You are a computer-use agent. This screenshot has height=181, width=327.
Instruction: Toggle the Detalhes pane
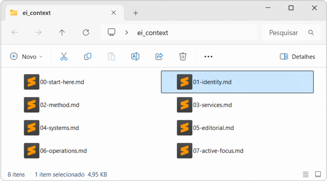click(297, 57)
